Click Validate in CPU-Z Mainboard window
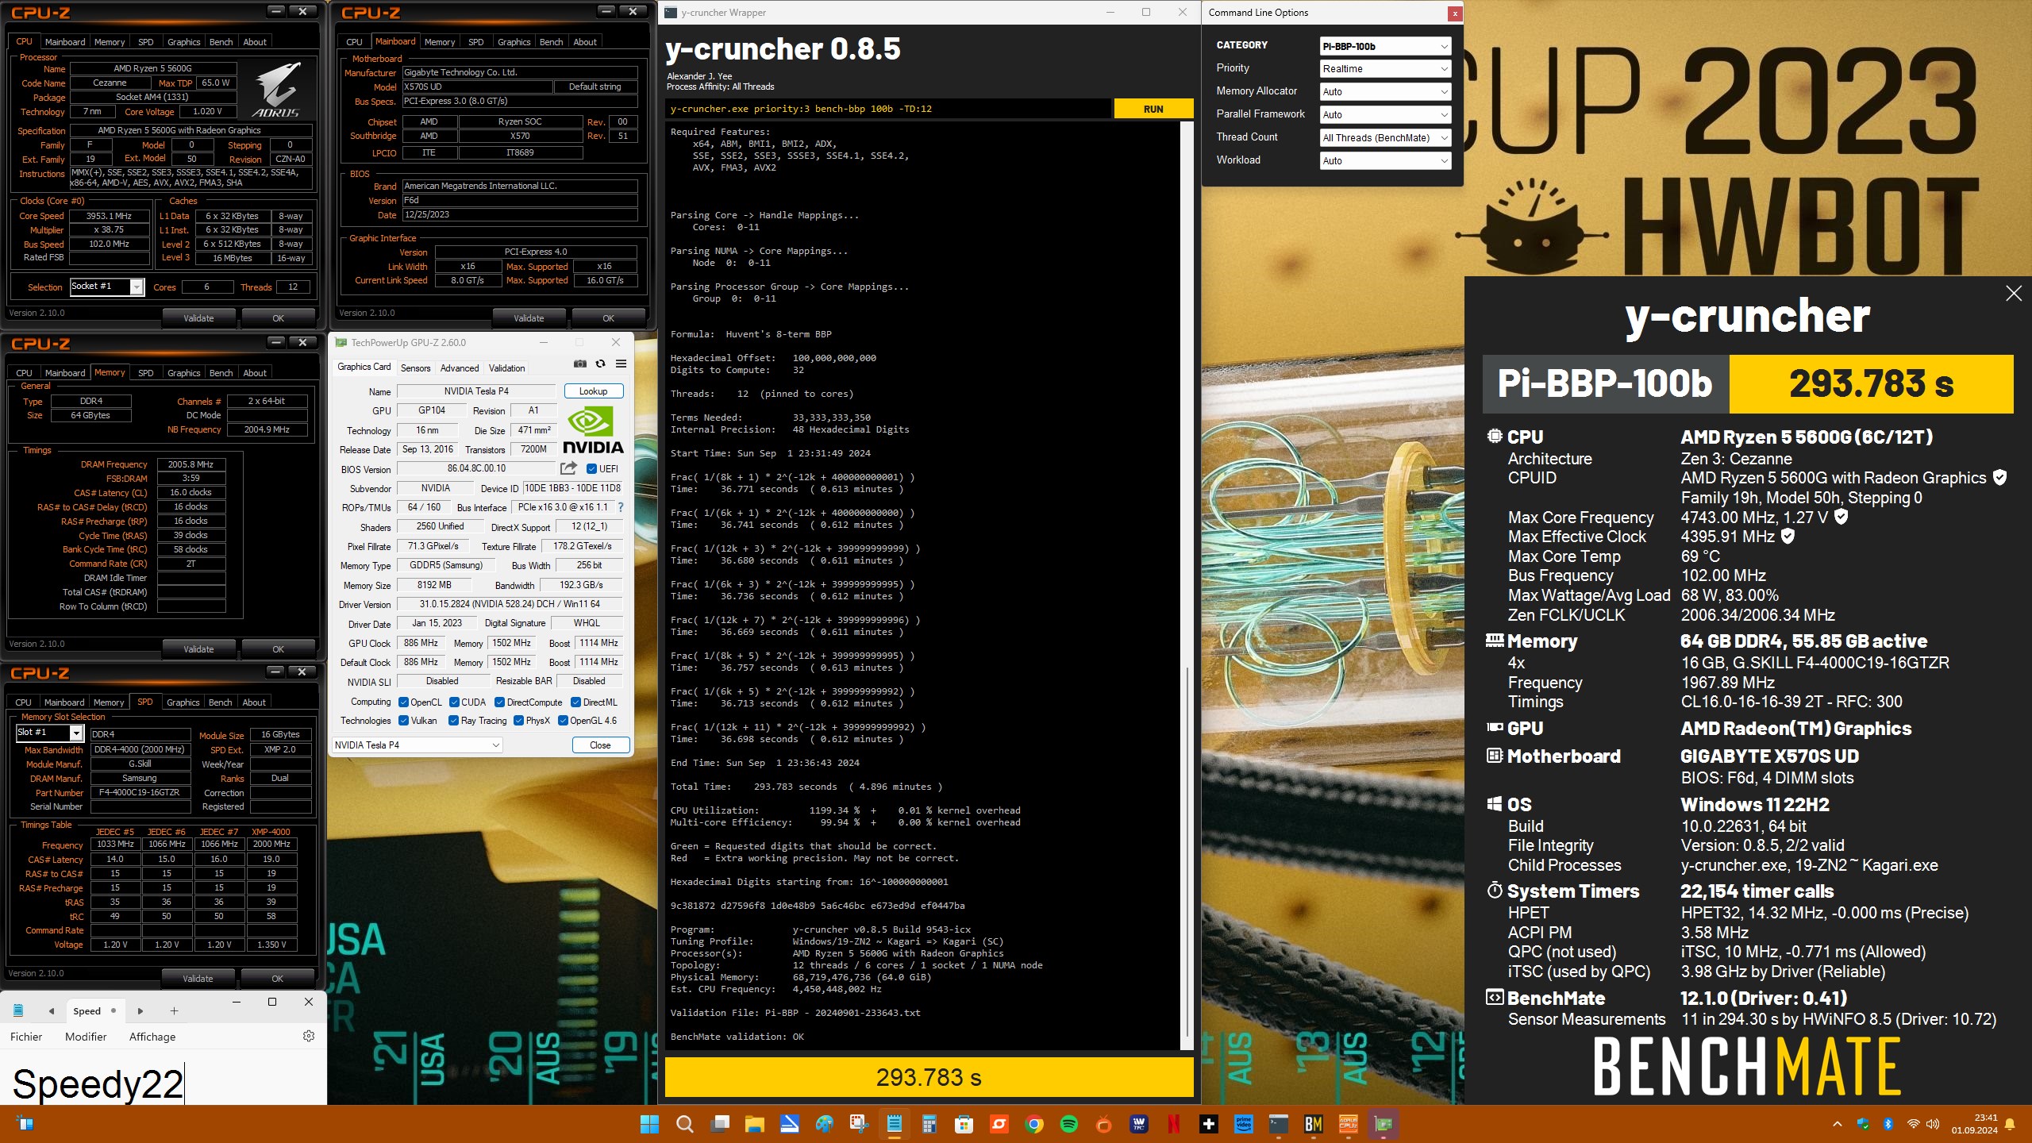 click(529, 318)
